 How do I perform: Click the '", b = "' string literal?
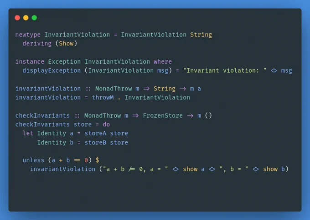click(x=234, y=169)
